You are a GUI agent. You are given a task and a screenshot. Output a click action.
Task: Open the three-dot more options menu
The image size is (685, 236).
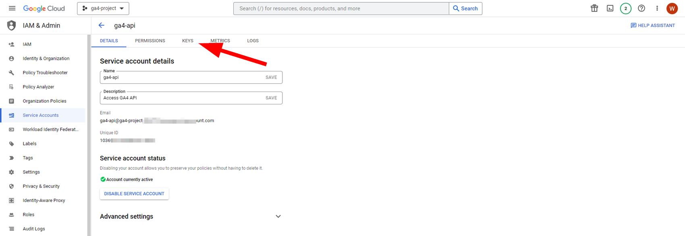coord(657,8)
